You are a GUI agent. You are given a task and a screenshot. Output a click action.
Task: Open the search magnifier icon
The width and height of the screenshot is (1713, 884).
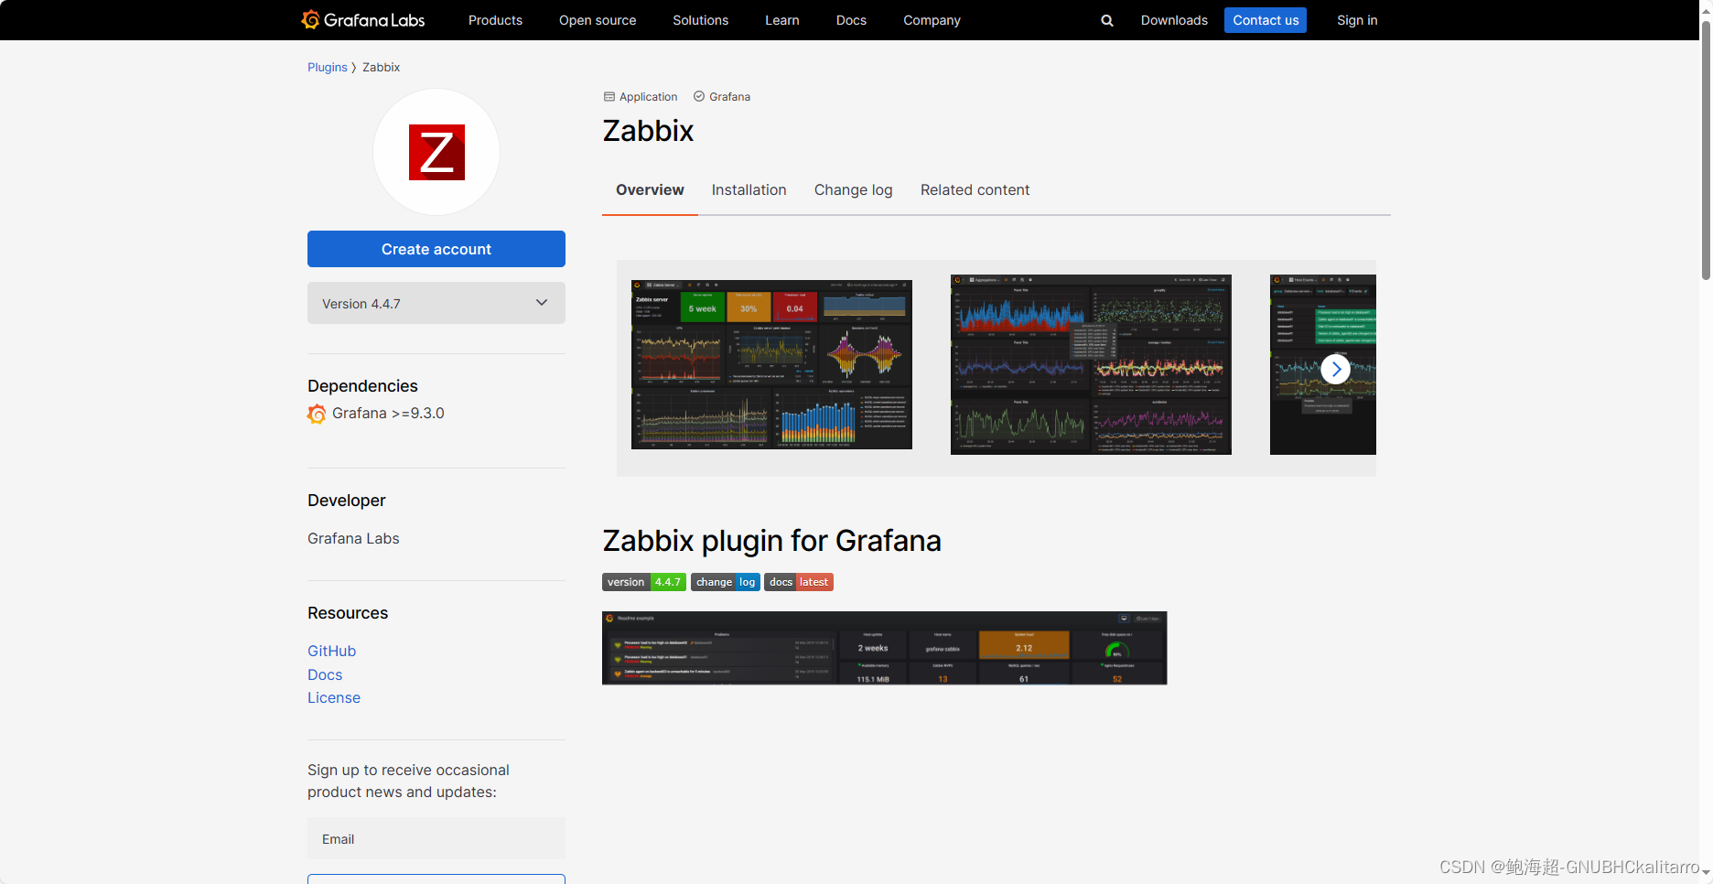(1107, 20)
